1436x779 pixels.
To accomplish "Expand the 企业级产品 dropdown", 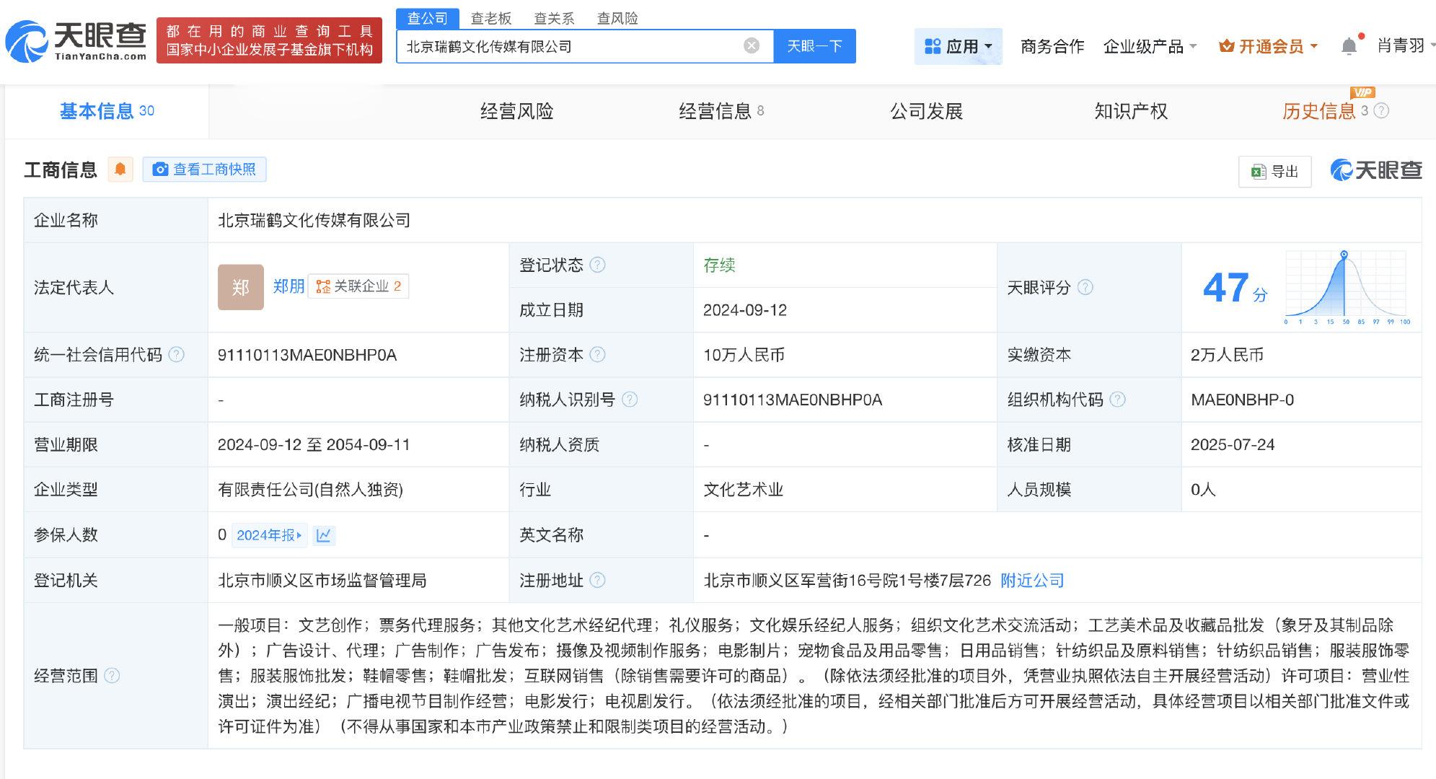I will tap(1150, 46).
